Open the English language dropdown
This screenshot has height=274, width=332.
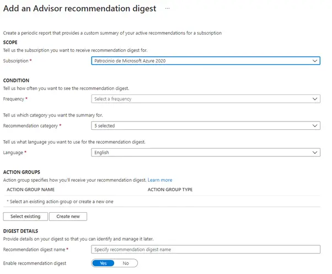click(199, 152)
